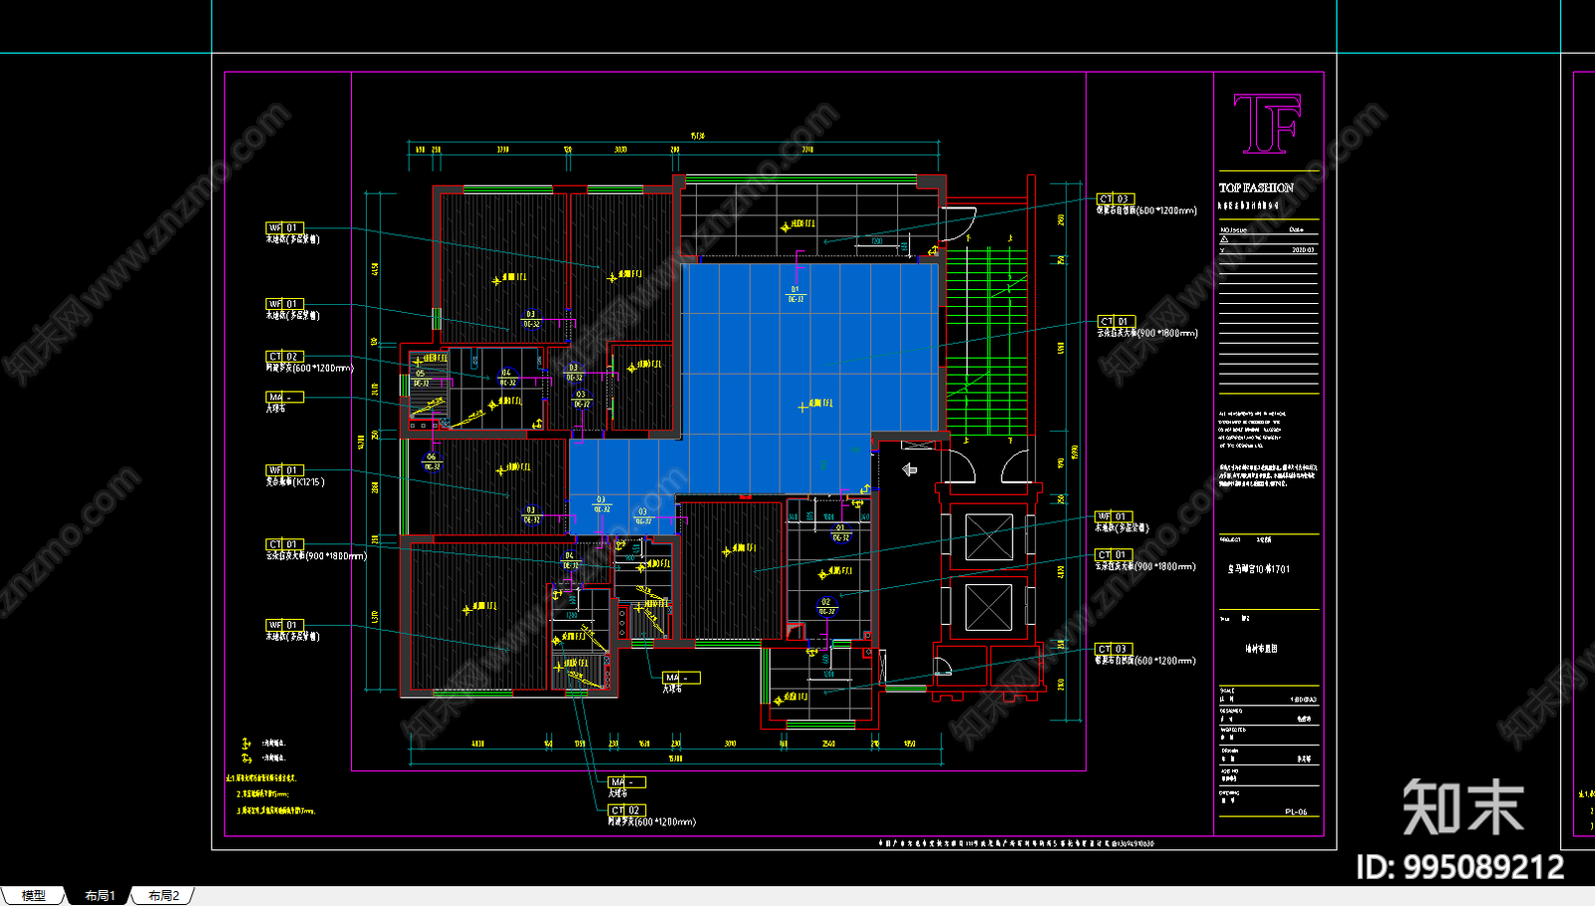1595x906 pixels.
Task: Select the entrance arrow symbol in the plan
Action: click(x=909, y=469)
